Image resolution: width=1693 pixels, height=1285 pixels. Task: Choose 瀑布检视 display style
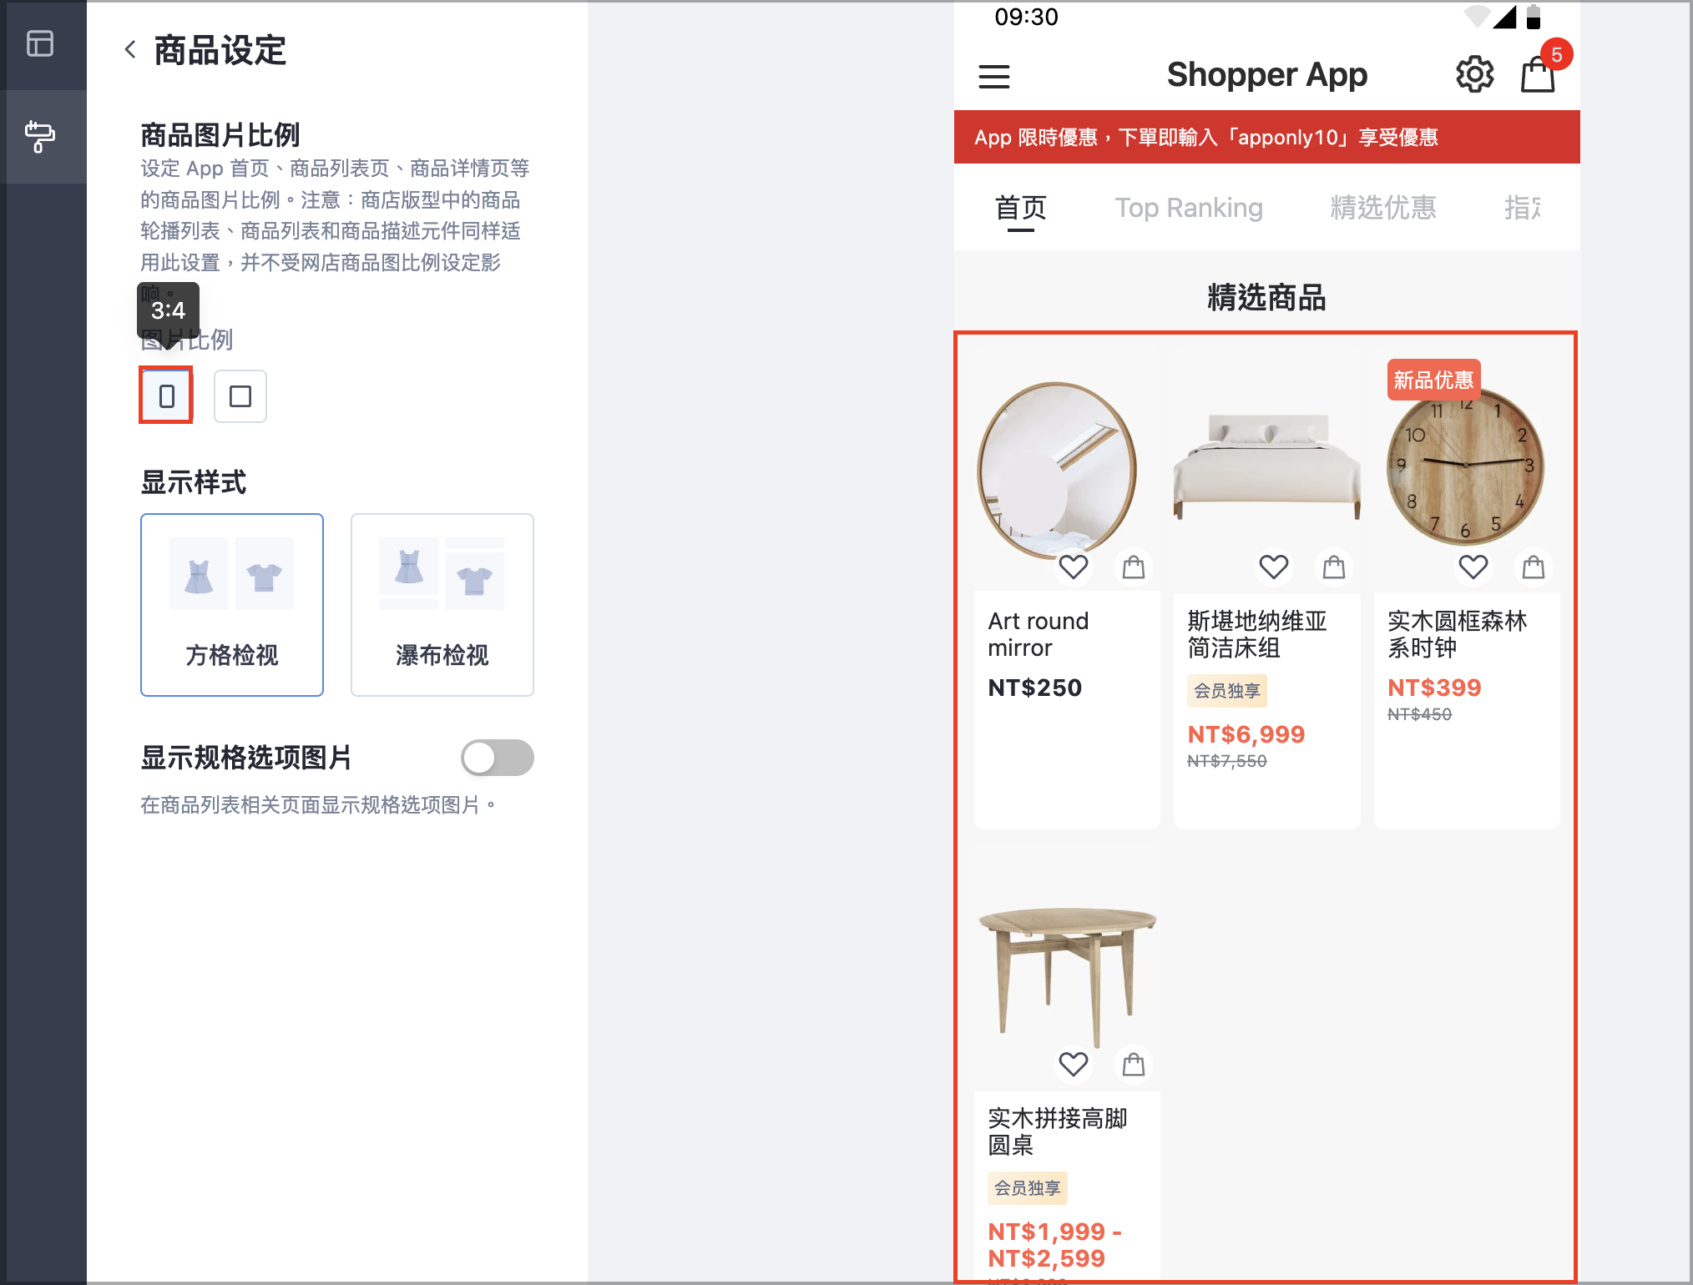442,605
